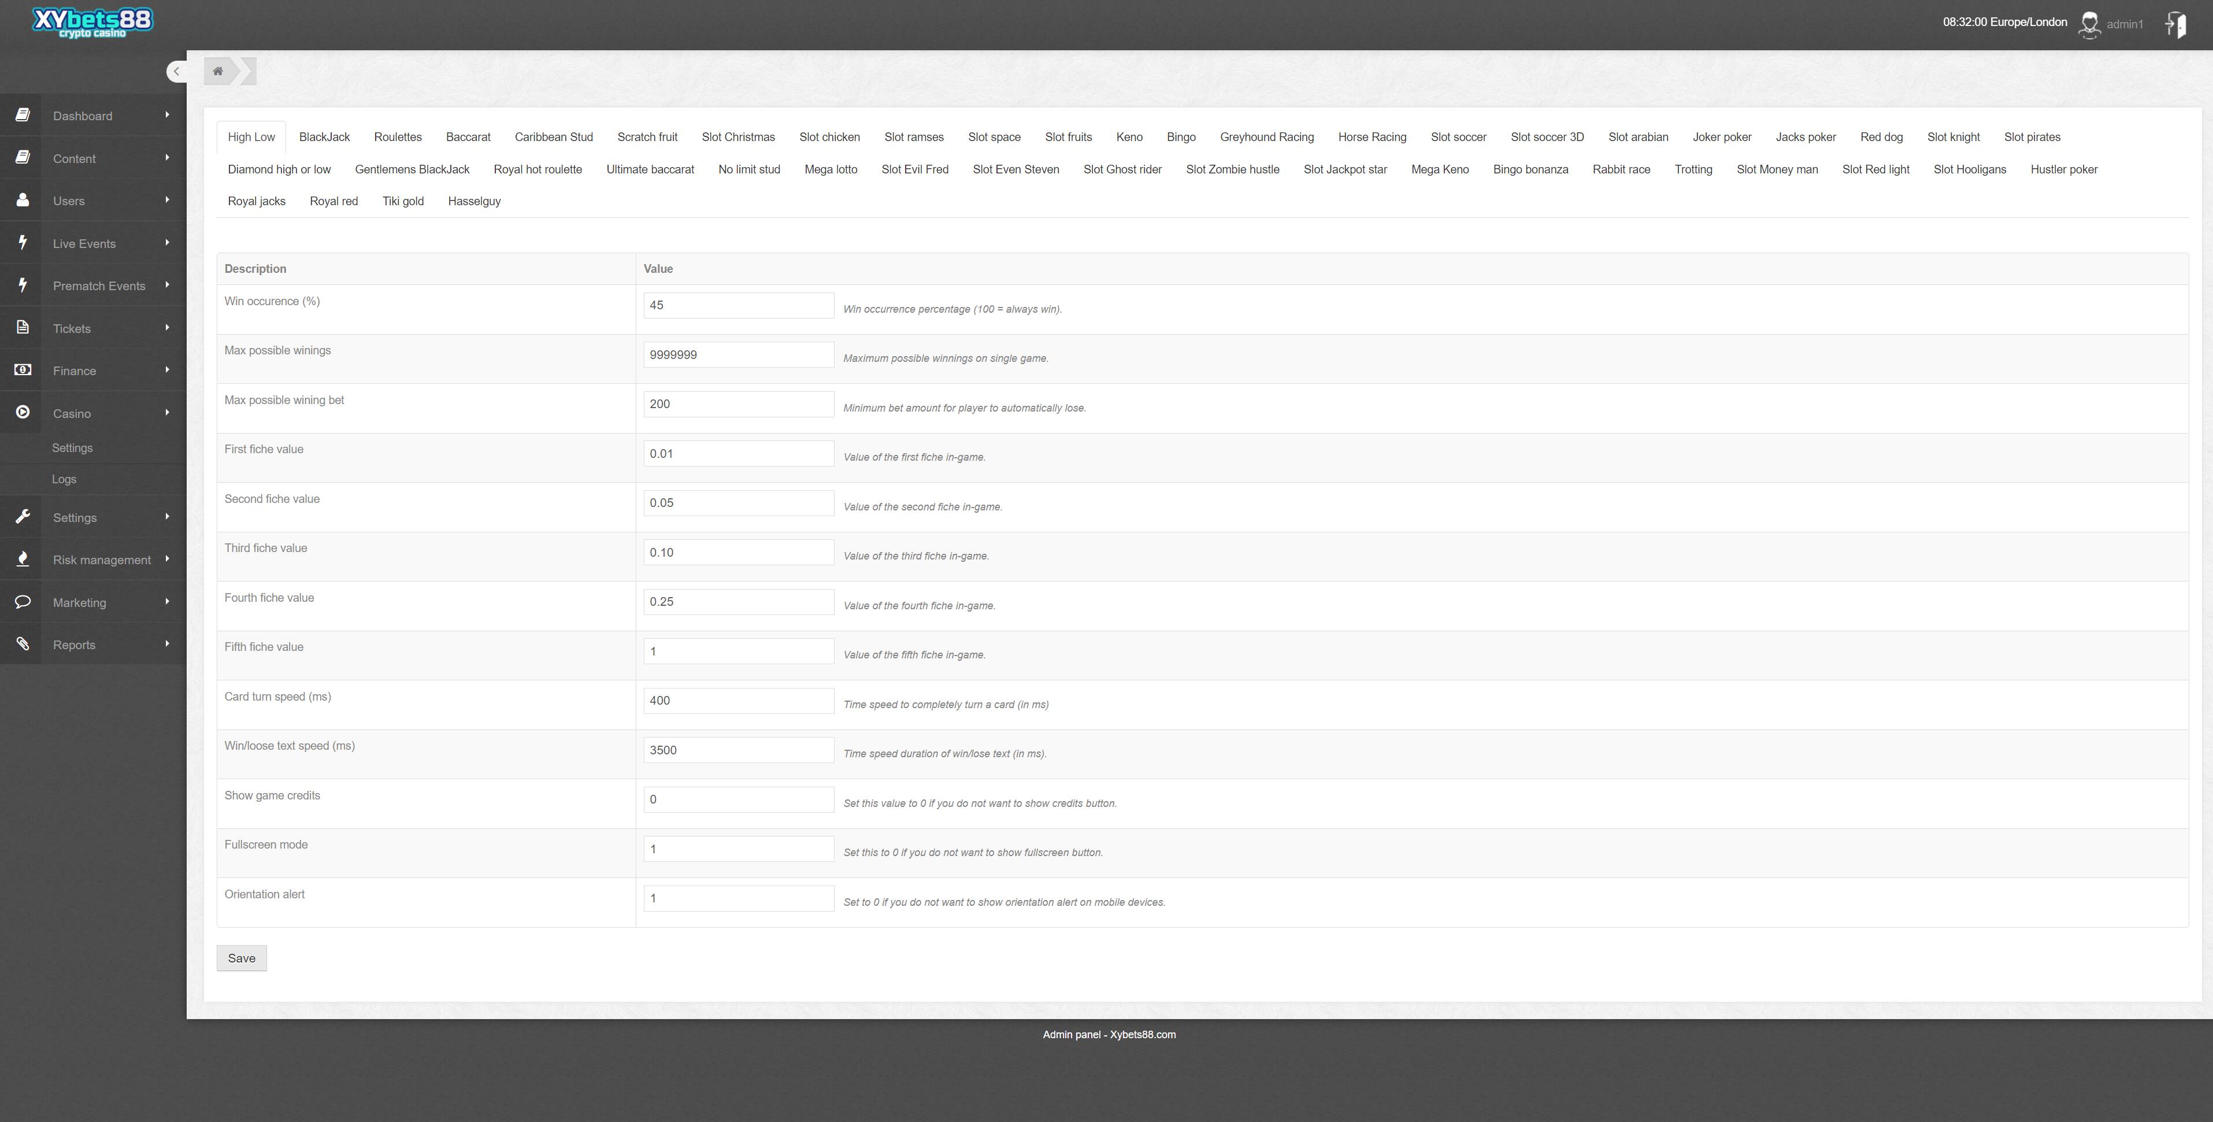Click the Reports sidebar icon
2213x1122 pixels.
21,644
